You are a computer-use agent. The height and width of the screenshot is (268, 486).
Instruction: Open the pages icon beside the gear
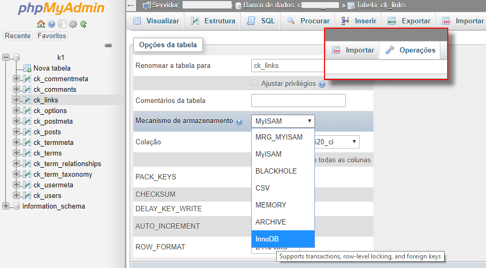62,24
